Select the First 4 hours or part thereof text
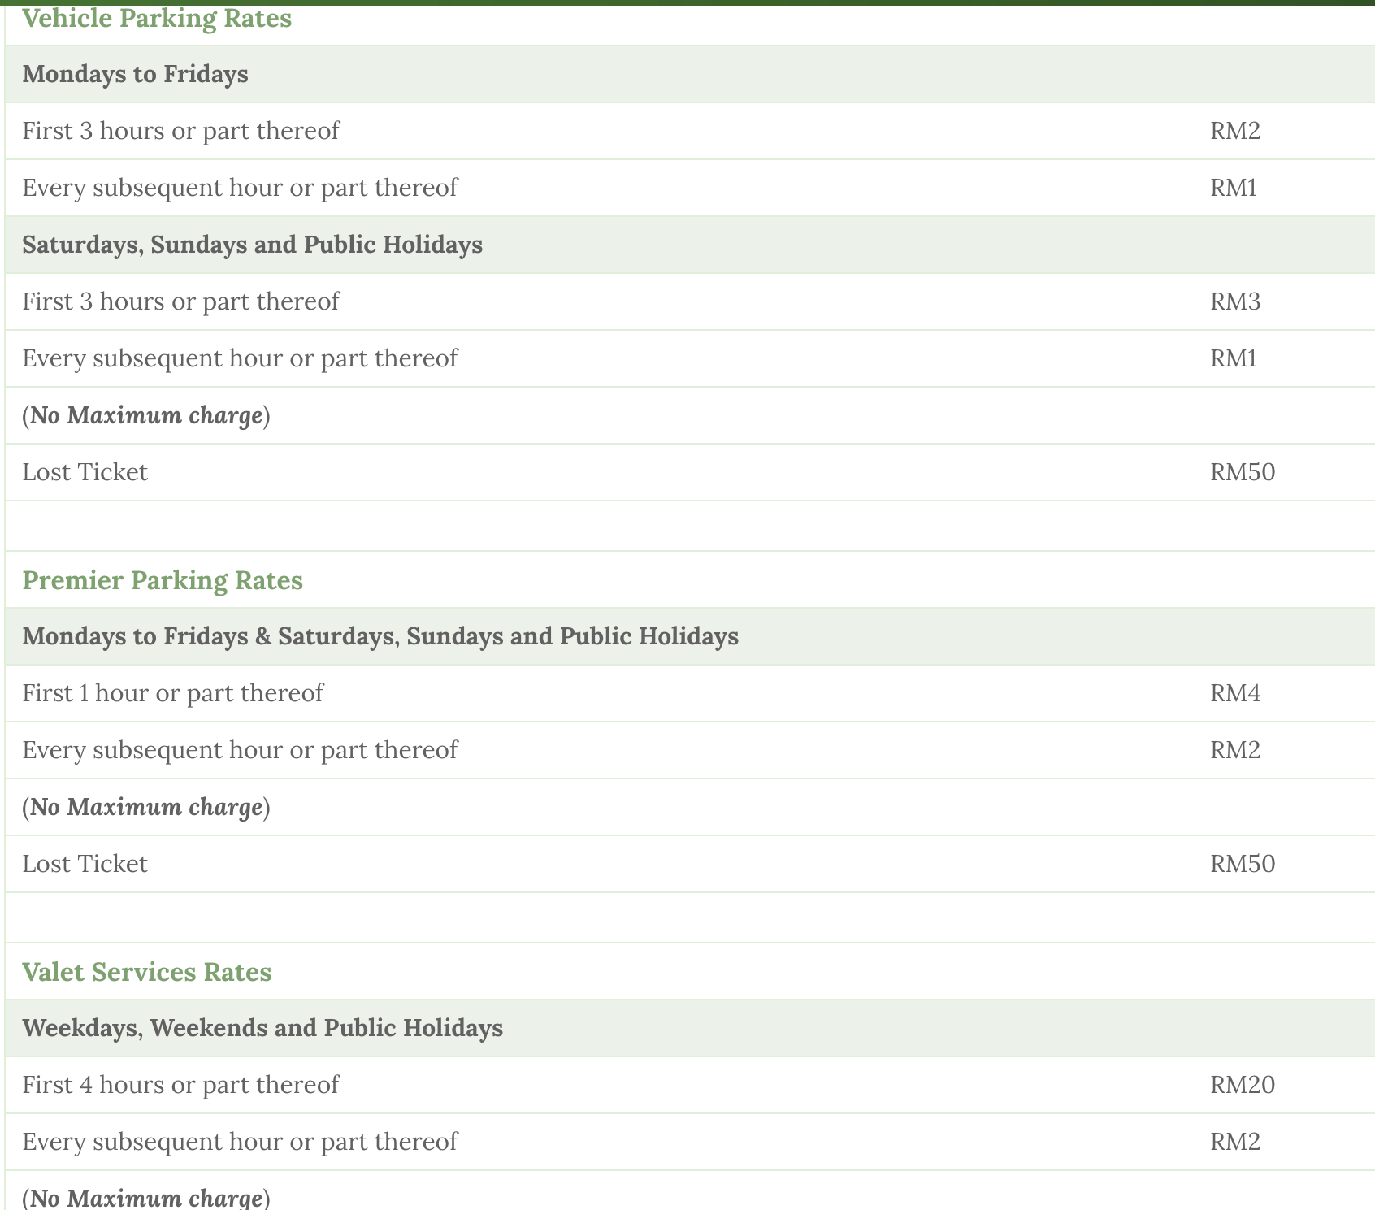The image size is (1375, 1210). pos(180,1085)
